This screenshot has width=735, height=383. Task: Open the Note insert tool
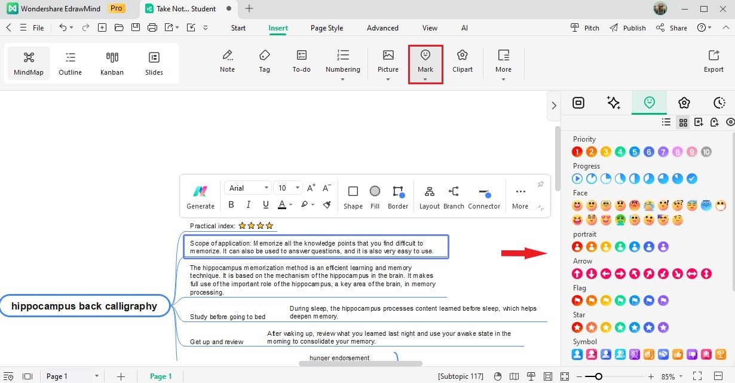pos(227,62)
